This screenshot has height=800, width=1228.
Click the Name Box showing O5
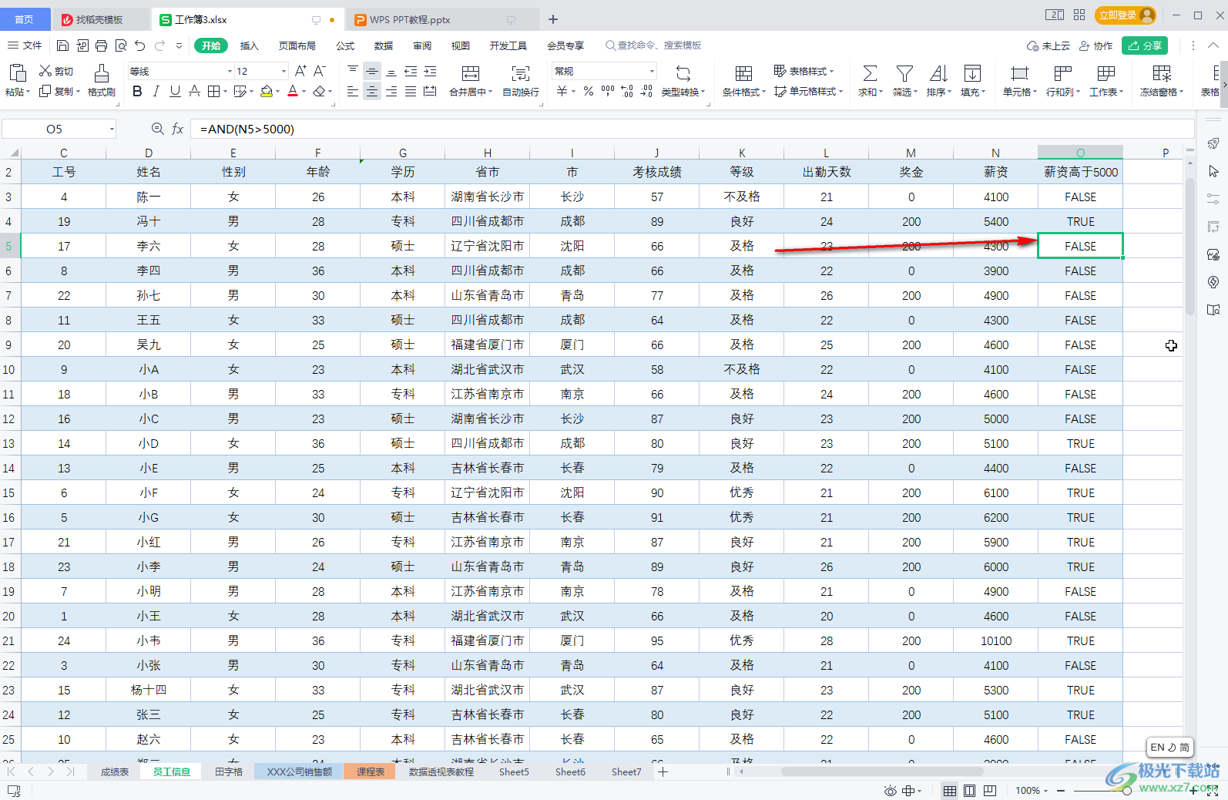click(59, 129)
